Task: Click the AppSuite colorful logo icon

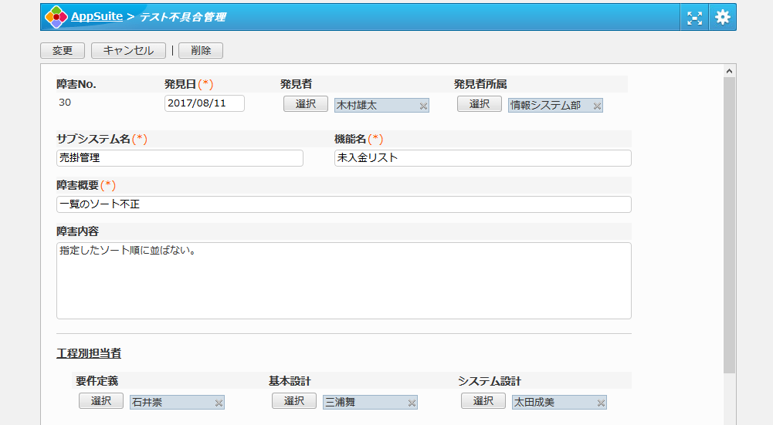Action: pos(56,17)
